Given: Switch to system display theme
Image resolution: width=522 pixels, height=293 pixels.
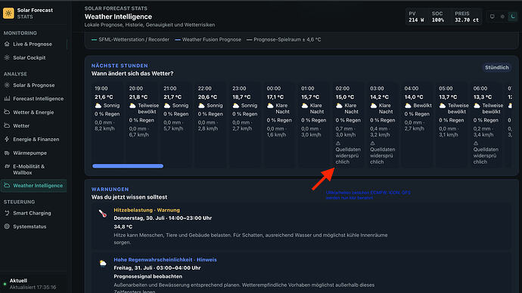Looking at the screenshot, I should (x=492, y=17).
